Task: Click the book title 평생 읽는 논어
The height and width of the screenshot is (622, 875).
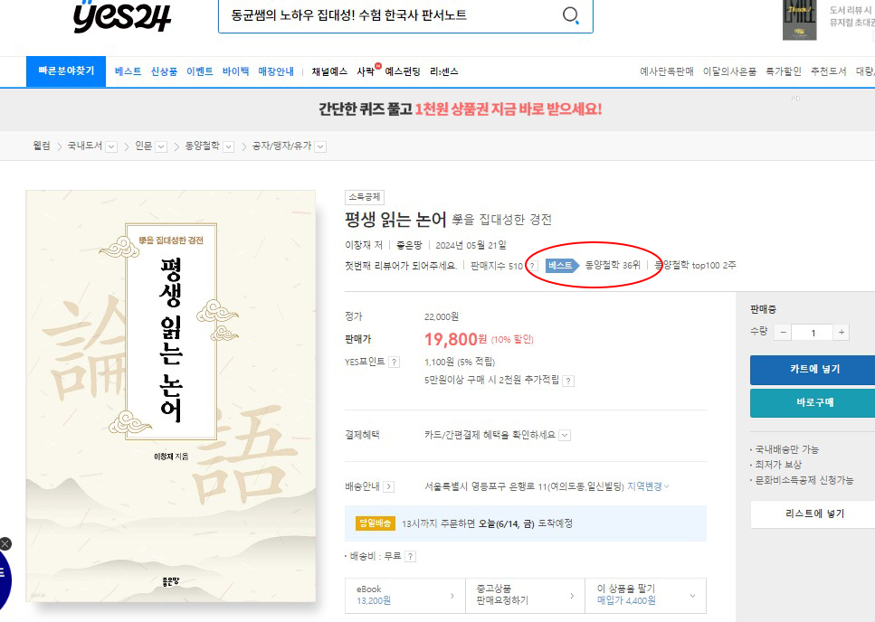Action: point(395,220)
